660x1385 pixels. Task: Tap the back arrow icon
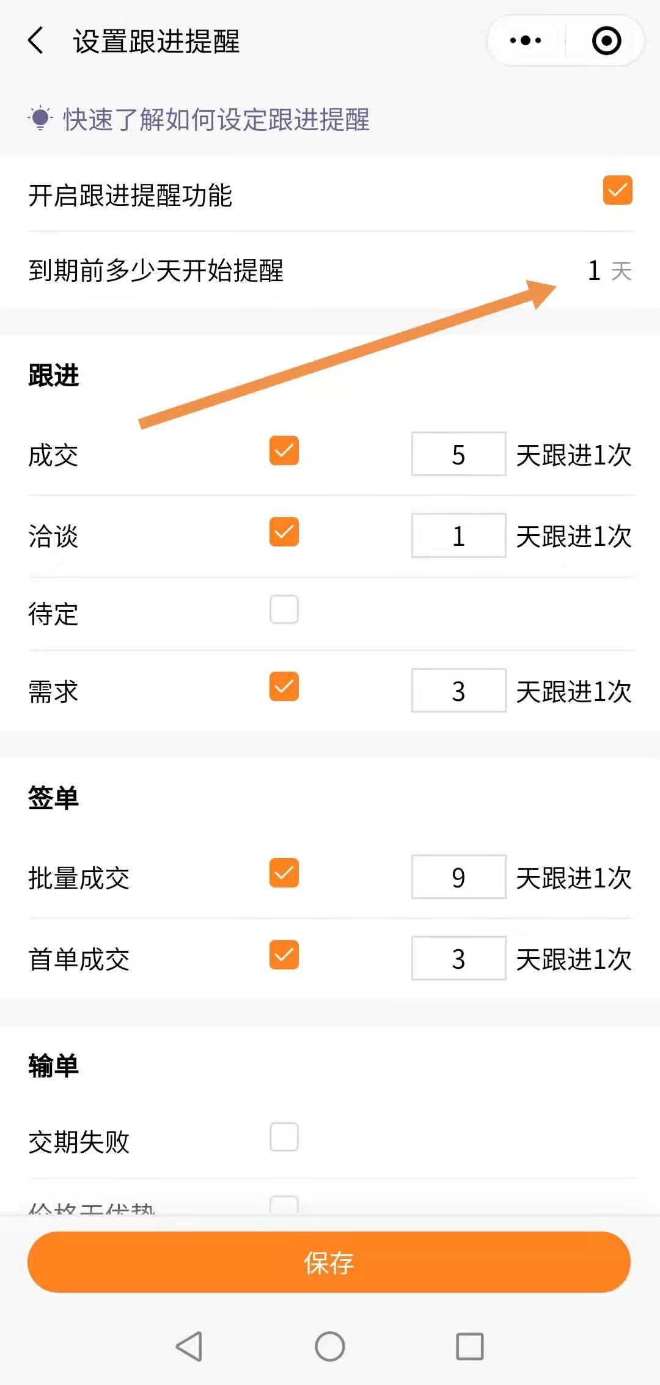coord(36,41)
